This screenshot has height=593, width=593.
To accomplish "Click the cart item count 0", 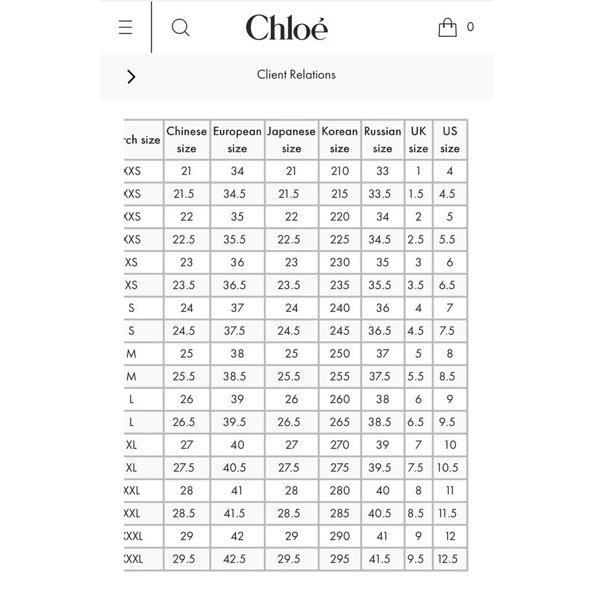I will 470,27.
